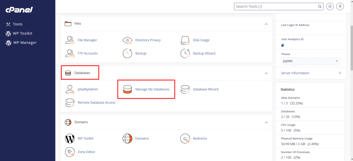The height and width of the screenshot is (161, 353).
Task: Click the FTP Accounts icon
Action: [70, 53]
